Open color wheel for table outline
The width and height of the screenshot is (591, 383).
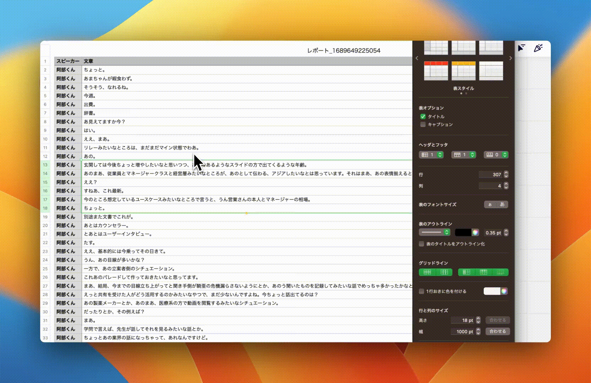pos(475,233)
